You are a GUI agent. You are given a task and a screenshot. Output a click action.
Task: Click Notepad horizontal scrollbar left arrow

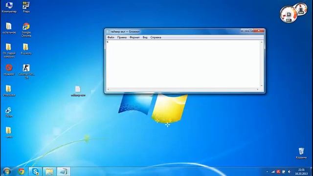(108, 89)
